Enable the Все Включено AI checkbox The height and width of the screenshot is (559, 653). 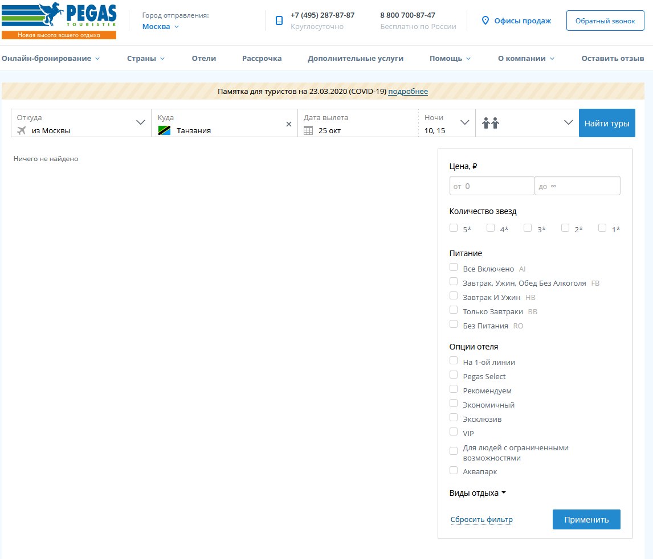click(x=454, y=267)
